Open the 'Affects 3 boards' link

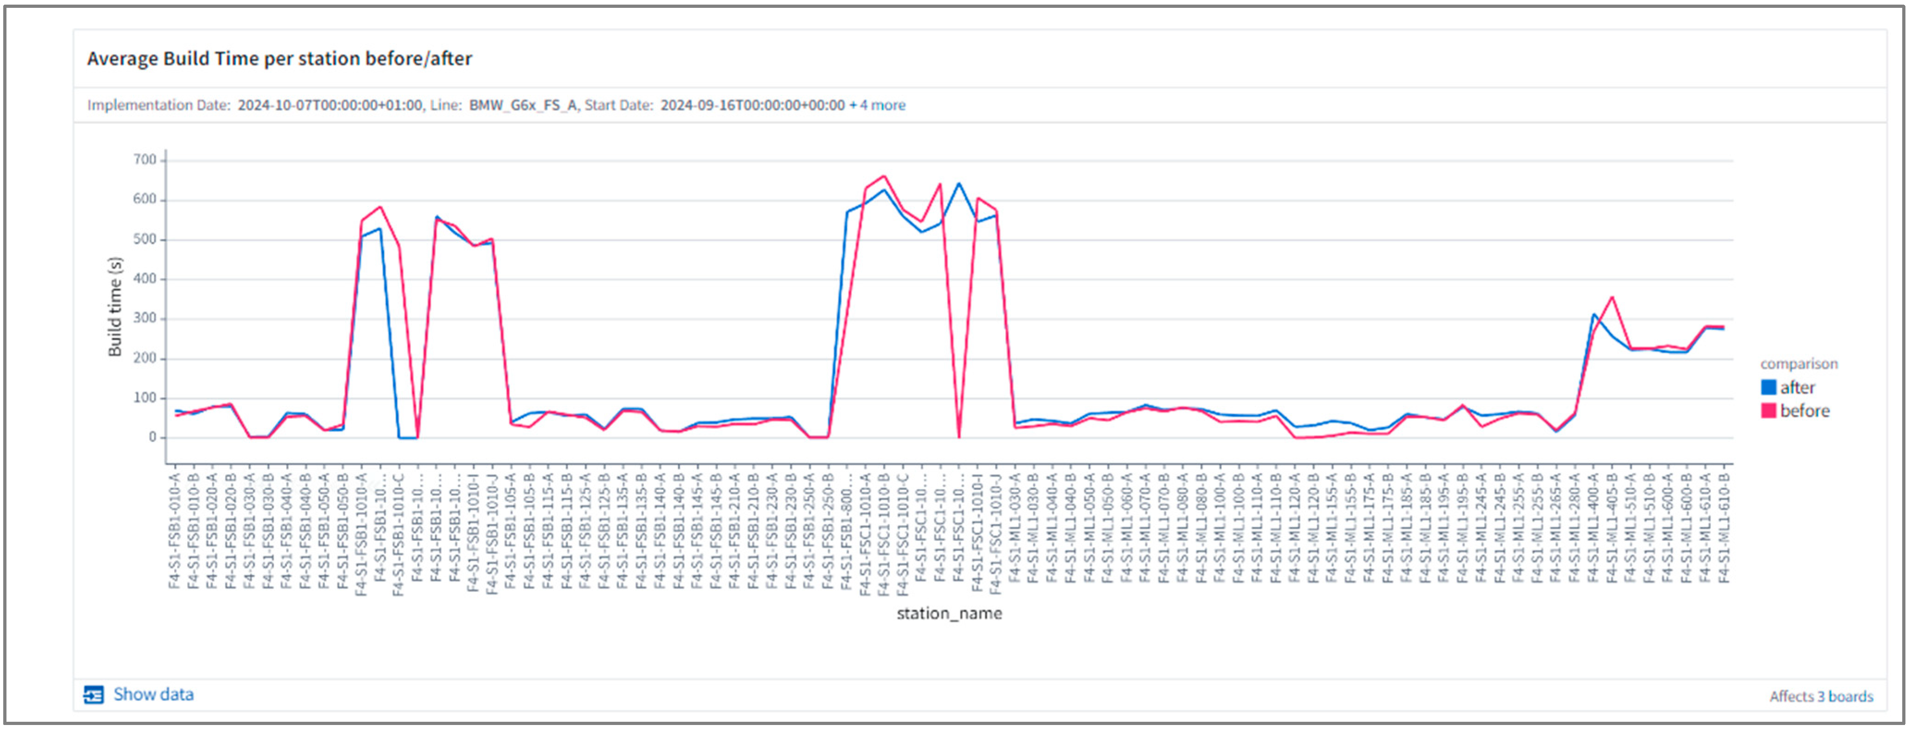[x=1820, y=696]
